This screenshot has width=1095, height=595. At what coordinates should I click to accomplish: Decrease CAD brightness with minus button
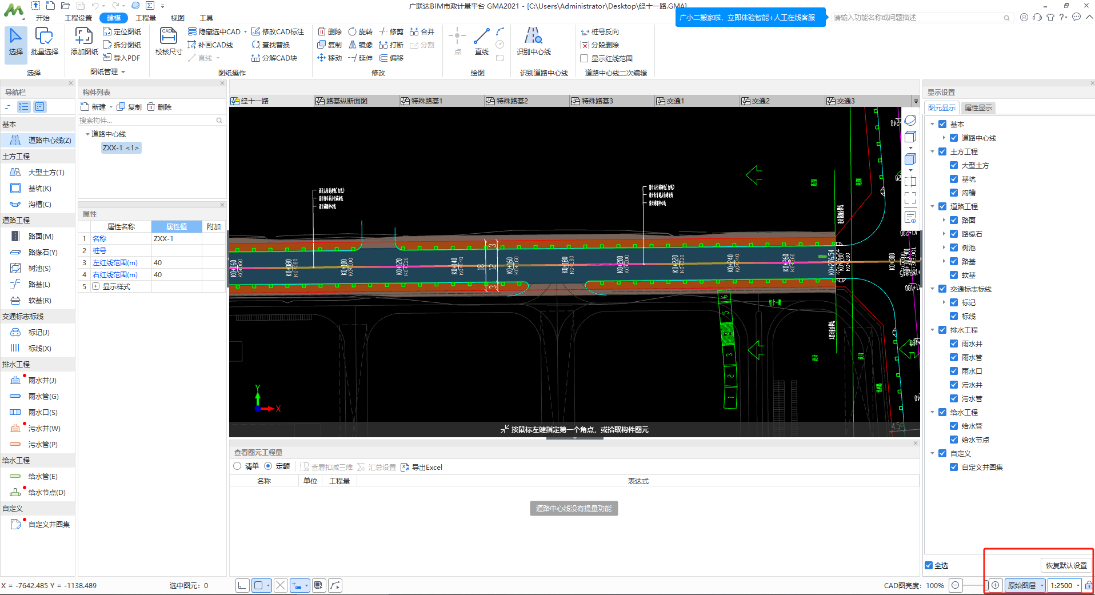(955, 585)
